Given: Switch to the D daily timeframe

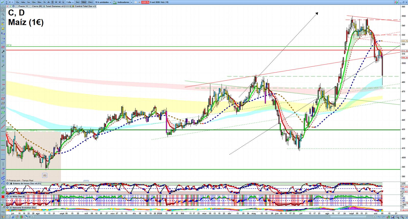Looking at the screenshot, I should [53, 2].
